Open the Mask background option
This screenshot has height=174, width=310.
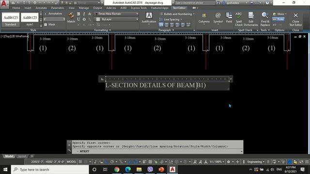[x=49, y=25]
